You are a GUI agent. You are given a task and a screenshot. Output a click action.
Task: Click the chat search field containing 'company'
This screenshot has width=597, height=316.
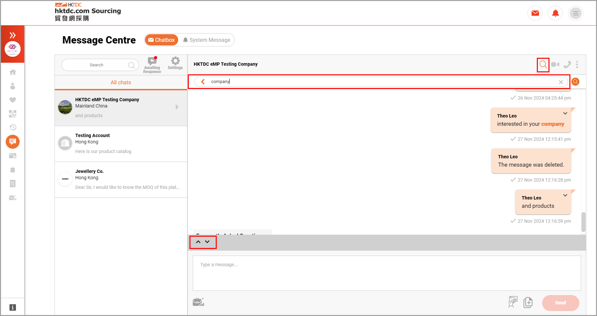(381, 82)
